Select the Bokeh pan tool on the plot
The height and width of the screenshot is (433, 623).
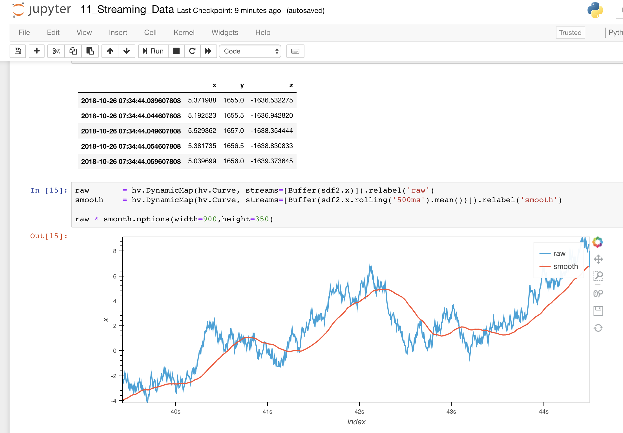coord(598,259)
